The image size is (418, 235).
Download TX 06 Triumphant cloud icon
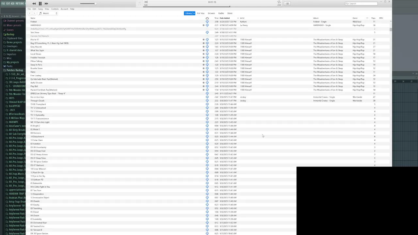(x=207, y=104)
